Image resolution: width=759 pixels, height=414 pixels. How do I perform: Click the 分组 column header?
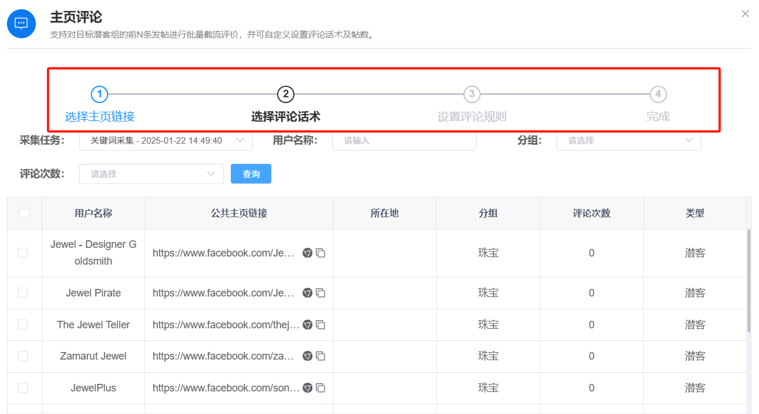(488, 213)
